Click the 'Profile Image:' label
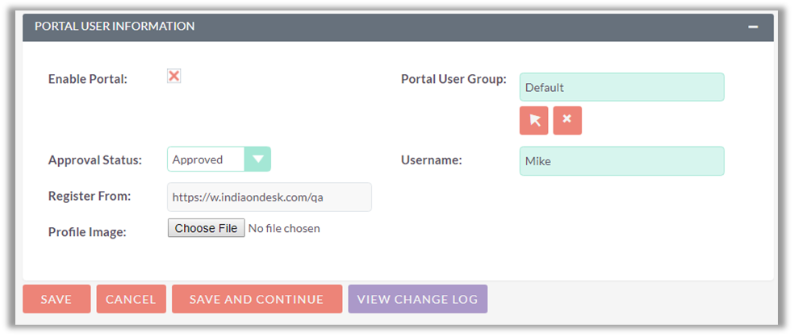This screenshot has width=794, height=336. pos(87,232)
